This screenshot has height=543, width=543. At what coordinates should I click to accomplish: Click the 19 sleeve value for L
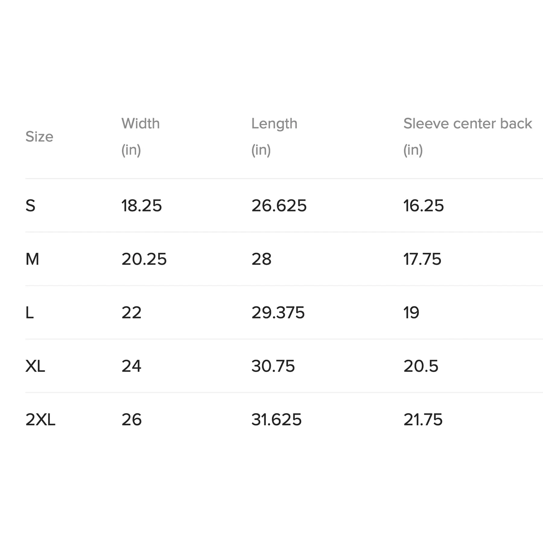click(411, 313)
